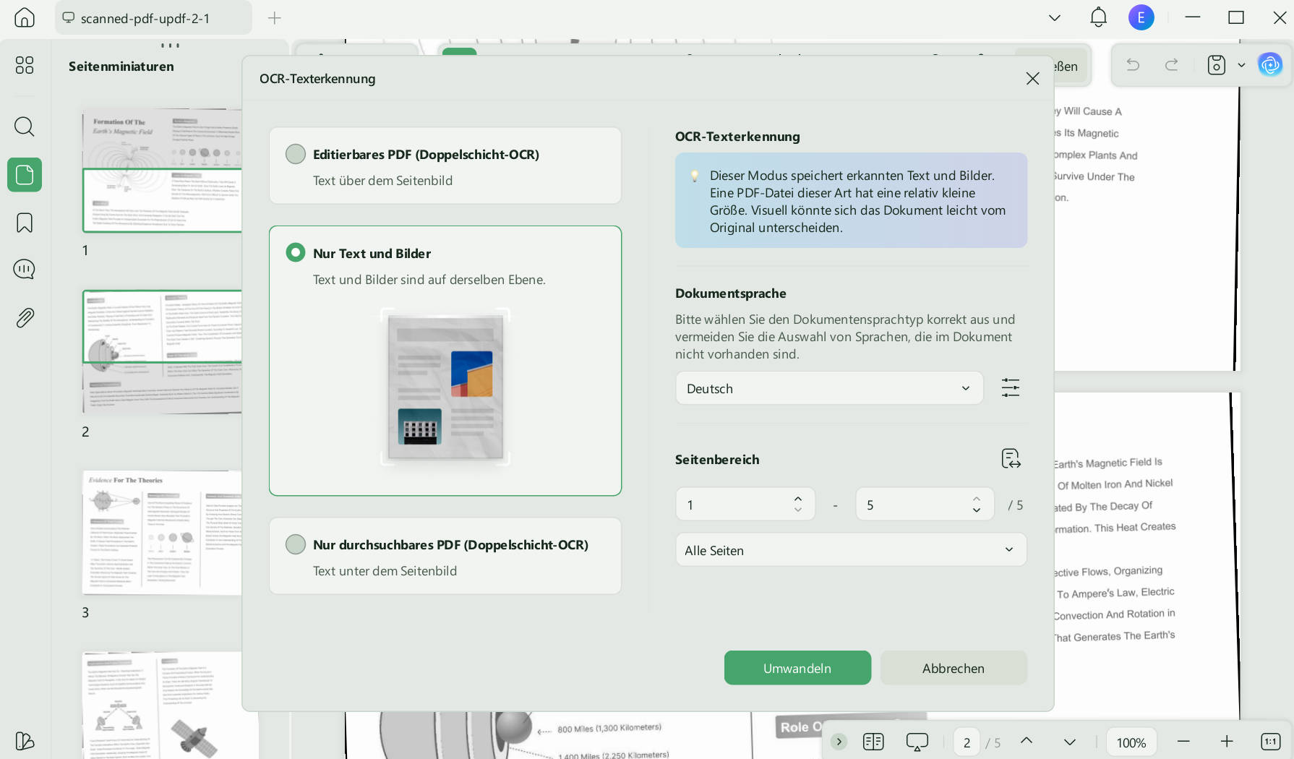Switch to scanned-pdf-updf-2-1 tab
This screenshot has height=759, width=1294.
153,18
